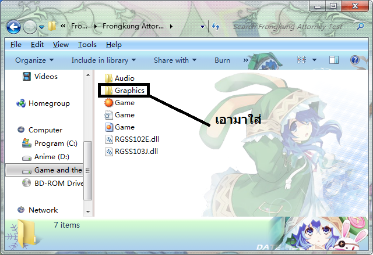Select 'Frongkung Attor...' breadcrumb segment
373x255 pixels.
(133, 26)
